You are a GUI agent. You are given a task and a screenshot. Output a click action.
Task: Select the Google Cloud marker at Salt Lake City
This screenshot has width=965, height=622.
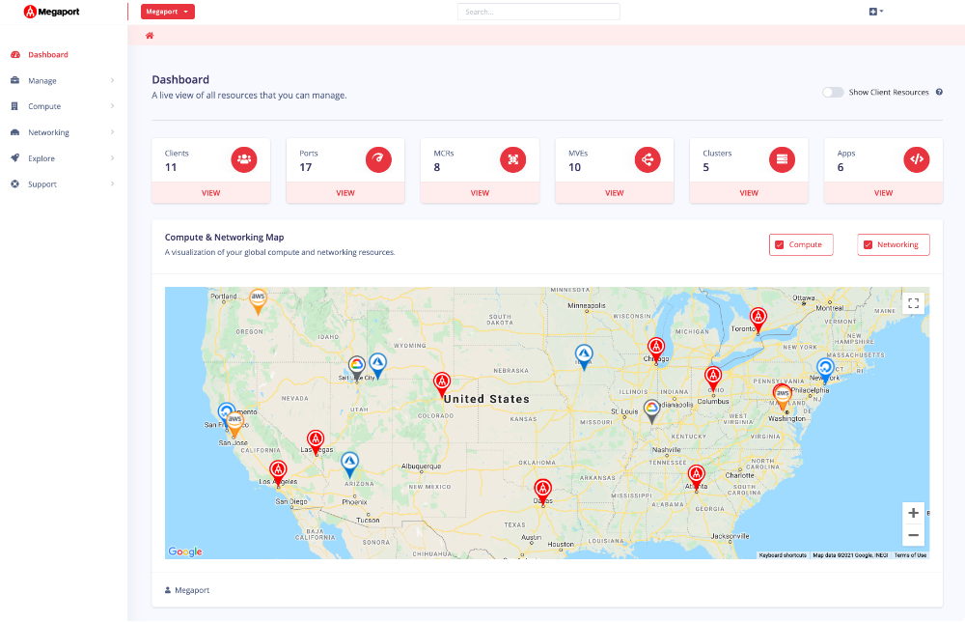(357, 368)
